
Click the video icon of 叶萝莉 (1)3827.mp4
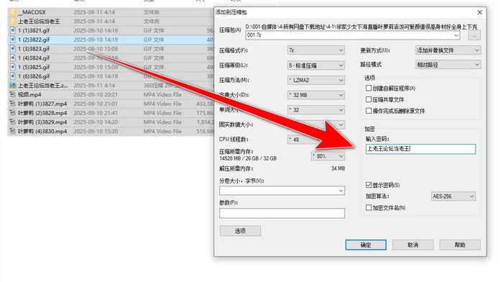13,104
